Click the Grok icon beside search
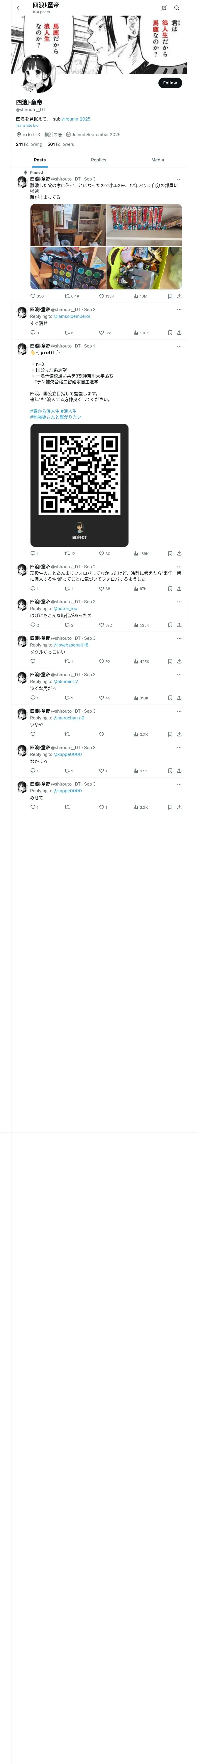 click(164, 8)
